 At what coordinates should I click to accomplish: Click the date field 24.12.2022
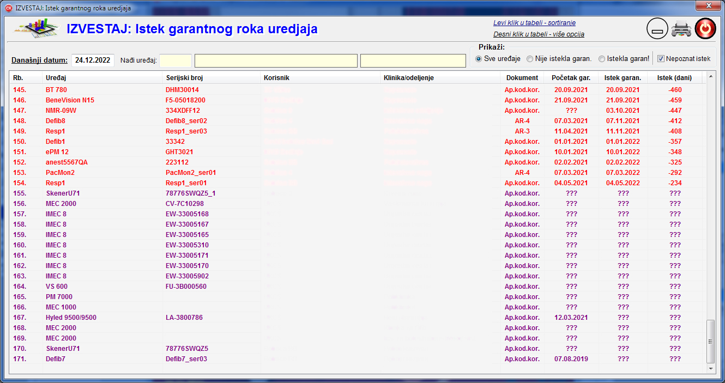point(93,60)
